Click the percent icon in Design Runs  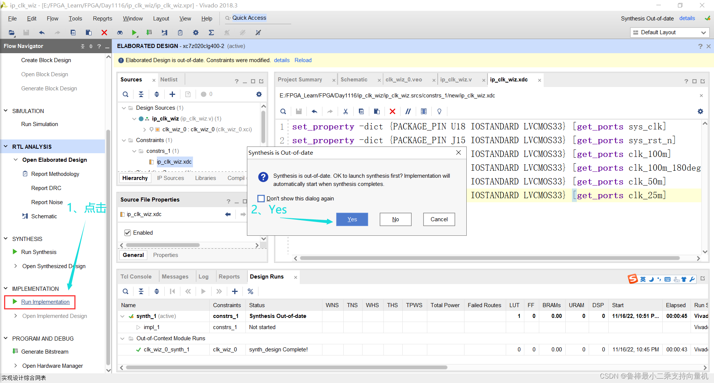coord(250,292)
